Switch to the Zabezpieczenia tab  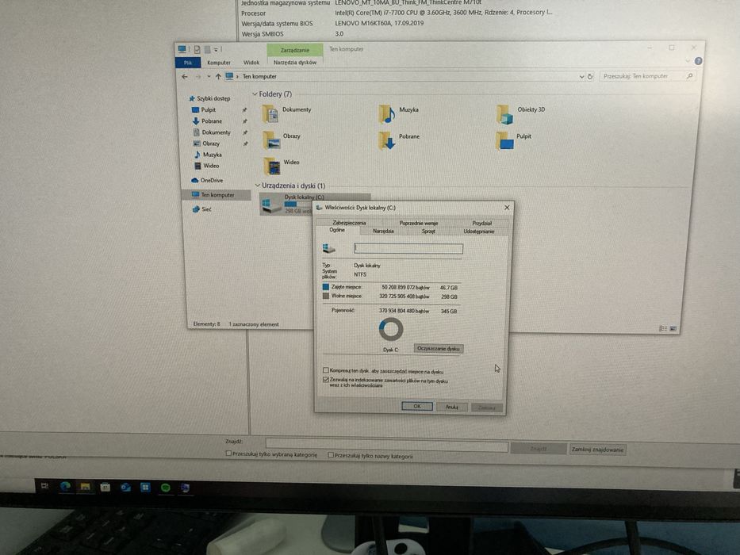pos(349,223)
